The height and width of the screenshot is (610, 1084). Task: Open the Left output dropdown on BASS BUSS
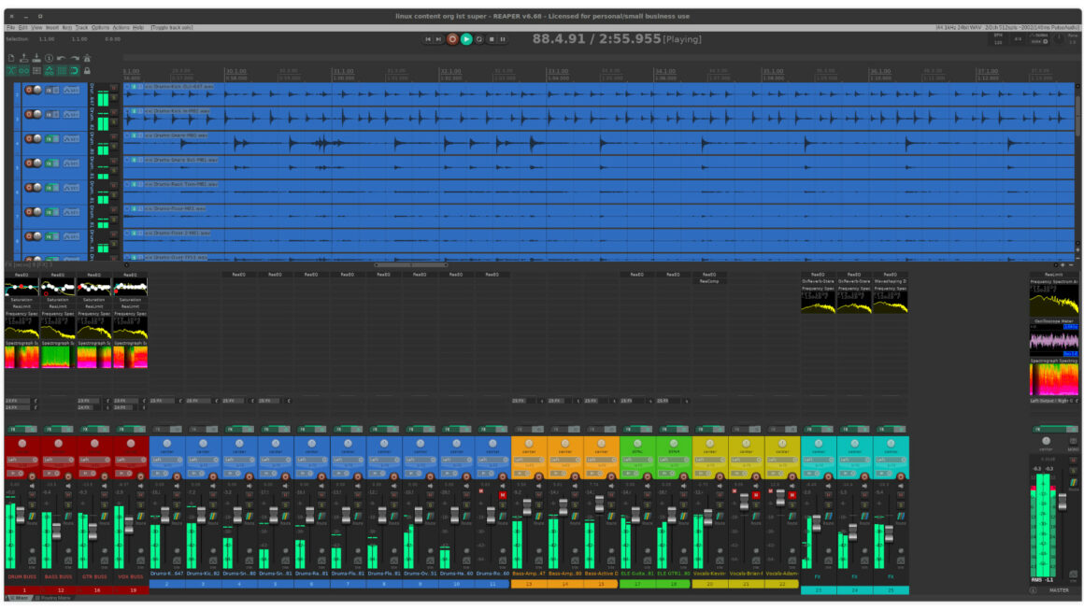point(58,460)
